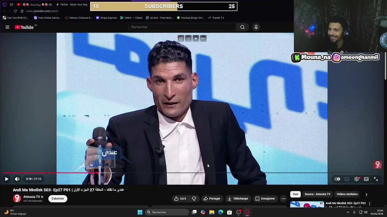
Task: Mute the video volume
Action: coord(17,179)
